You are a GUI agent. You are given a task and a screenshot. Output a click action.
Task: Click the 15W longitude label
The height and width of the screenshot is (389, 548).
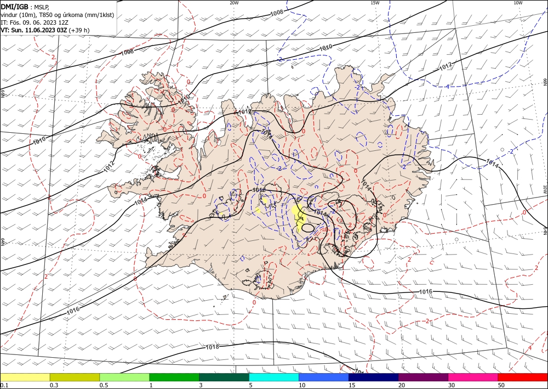pos(375,3)
